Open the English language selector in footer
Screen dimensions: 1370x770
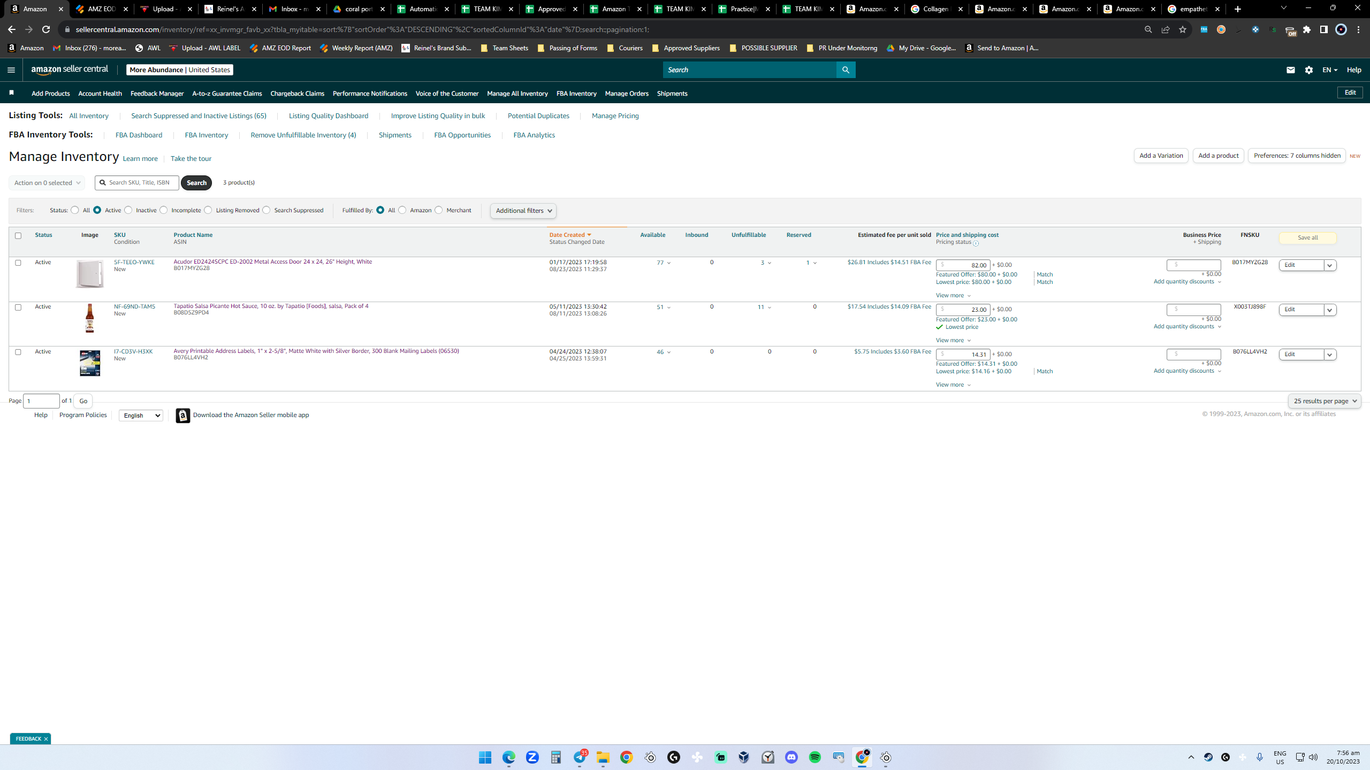141,415
